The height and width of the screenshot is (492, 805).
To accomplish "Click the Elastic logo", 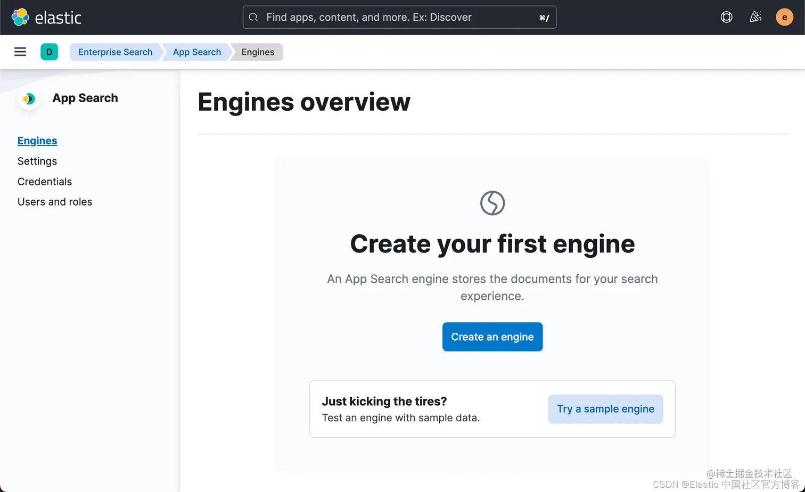I will tap(46, 18).
